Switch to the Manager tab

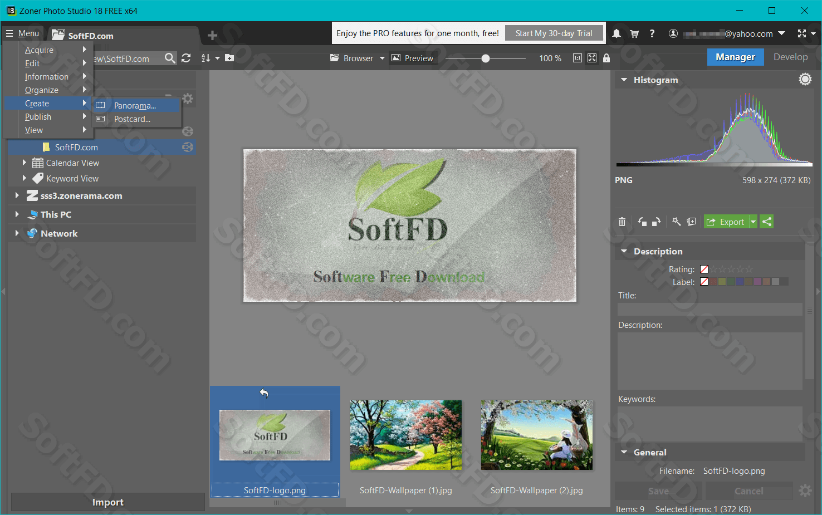coord(735,57)
